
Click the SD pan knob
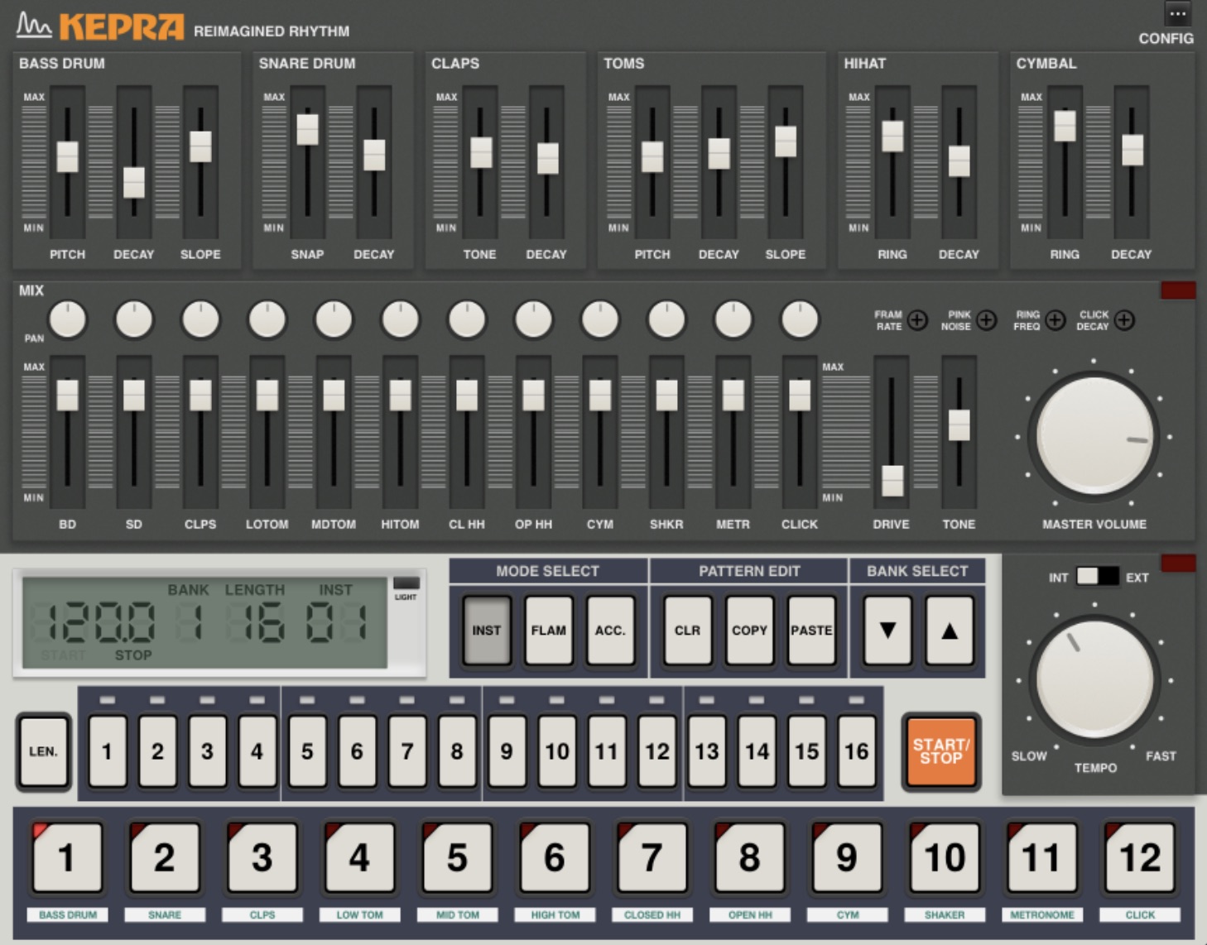click(x=134, y=320)
